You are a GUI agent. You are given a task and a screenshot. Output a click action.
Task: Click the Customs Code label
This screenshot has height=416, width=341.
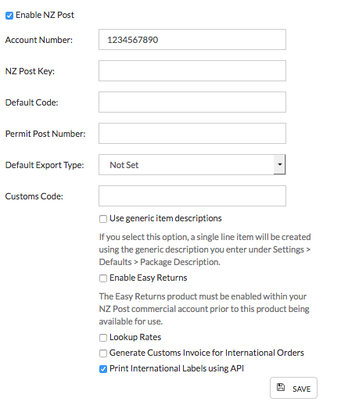click(34, 196)
